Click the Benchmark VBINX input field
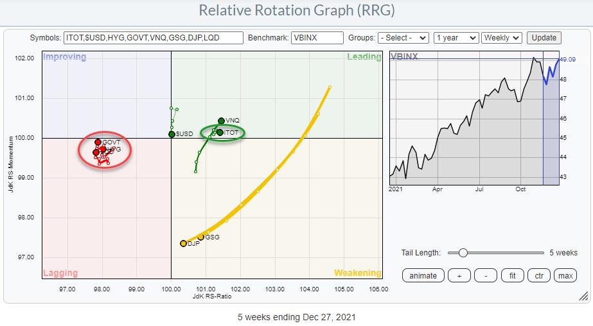 pos(317,38)
